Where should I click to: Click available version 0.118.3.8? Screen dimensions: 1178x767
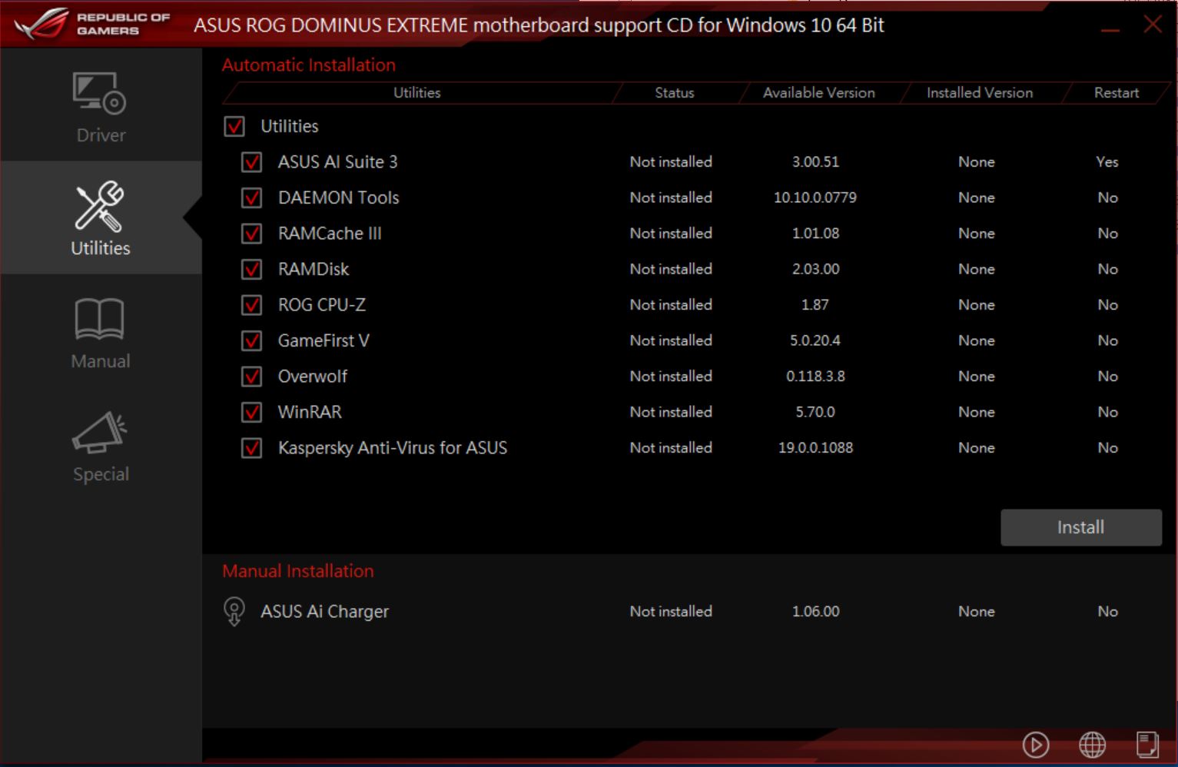[x=815, y=377]
